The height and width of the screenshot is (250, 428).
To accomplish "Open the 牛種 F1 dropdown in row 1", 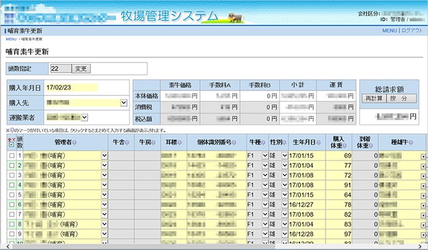I will coord(265,156).
